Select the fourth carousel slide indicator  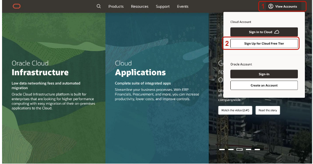(x=248, y=149)
